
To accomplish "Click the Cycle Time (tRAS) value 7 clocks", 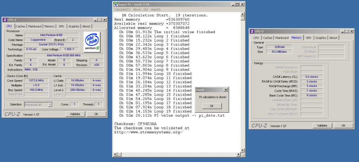I will (312, 91).
